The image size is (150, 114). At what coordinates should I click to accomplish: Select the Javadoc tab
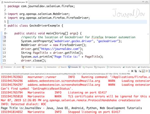[x=38, y=67]
